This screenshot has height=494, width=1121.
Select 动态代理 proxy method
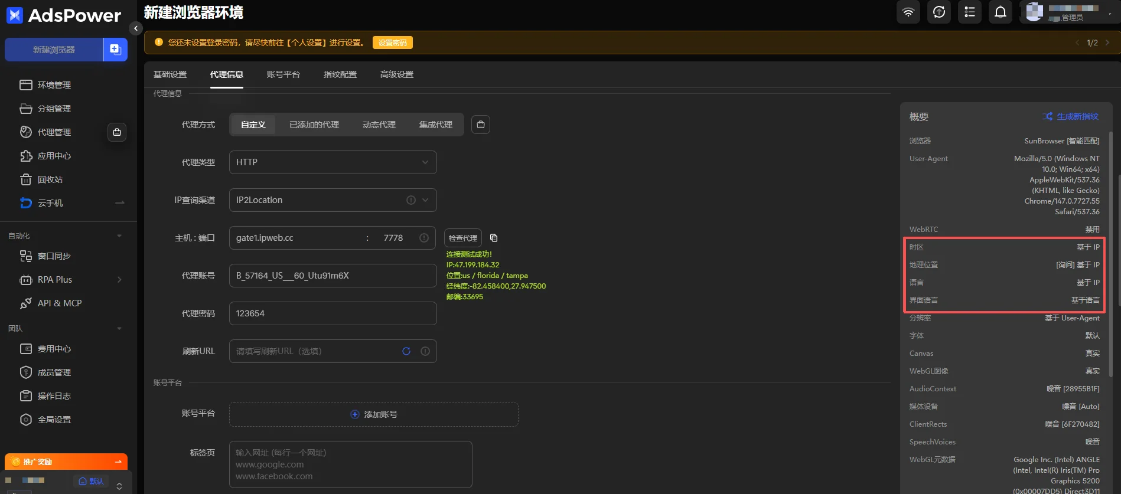pyautogui.click(x=379, y=125)
